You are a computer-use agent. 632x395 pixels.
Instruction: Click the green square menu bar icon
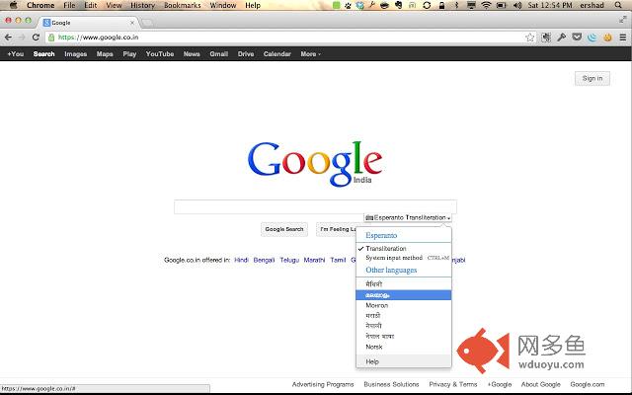(336, 5)
